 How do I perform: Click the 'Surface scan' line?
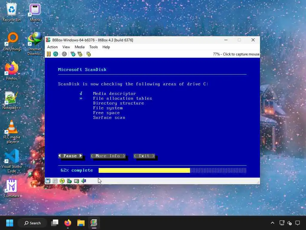pos(109,117)
